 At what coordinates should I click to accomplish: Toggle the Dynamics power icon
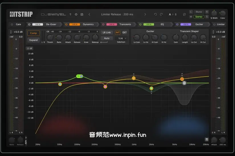pos(66,24)
